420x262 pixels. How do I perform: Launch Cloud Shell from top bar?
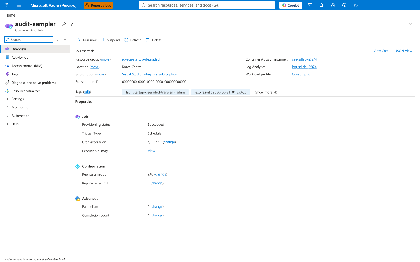(310, 5)
